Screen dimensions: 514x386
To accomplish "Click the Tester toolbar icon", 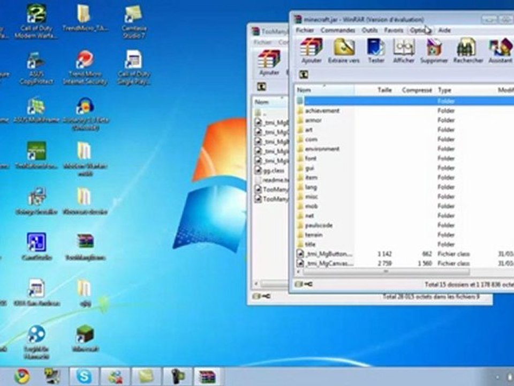I will [x=376, y=50].
